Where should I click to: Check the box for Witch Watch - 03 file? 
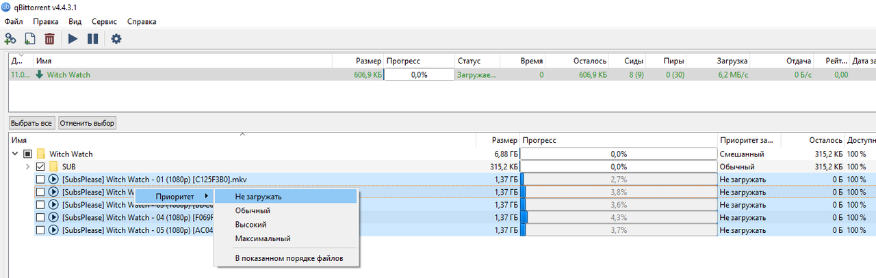click(40, 205)
